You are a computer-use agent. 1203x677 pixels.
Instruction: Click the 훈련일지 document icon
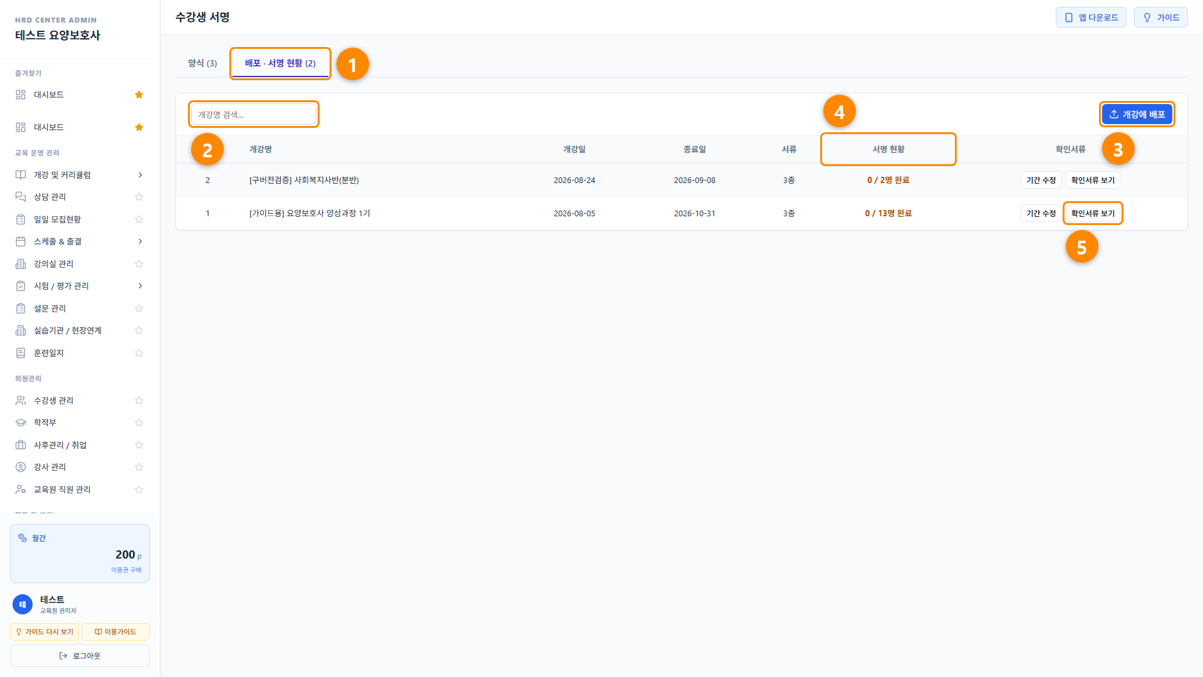point(21,353)
